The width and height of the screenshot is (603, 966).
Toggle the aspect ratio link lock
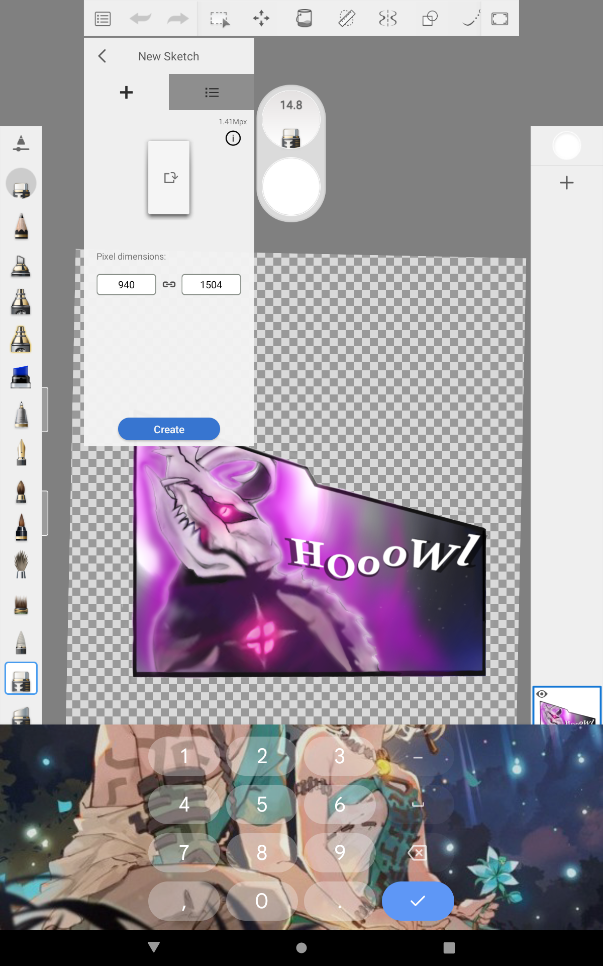point(169,285)
